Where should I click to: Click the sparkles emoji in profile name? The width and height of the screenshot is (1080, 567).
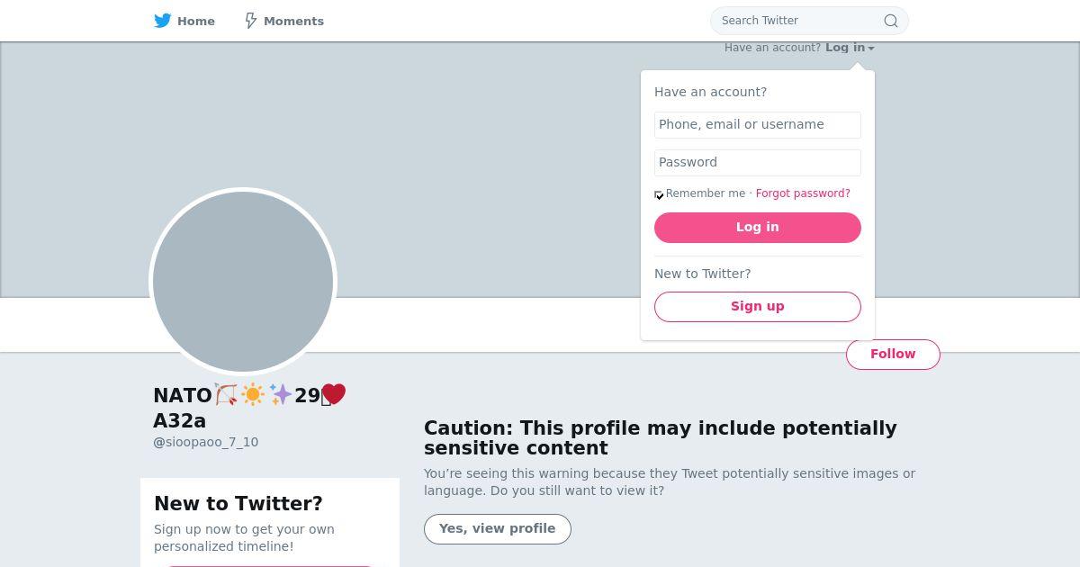pyautogui.click(x=280, y=394)
